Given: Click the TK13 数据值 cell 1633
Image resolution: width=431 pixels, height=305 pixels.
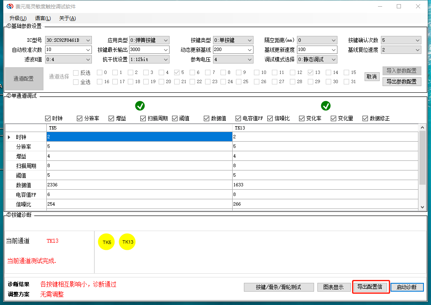Looking at the screenshot, I should pyautogui.click(x=325, y=185).
